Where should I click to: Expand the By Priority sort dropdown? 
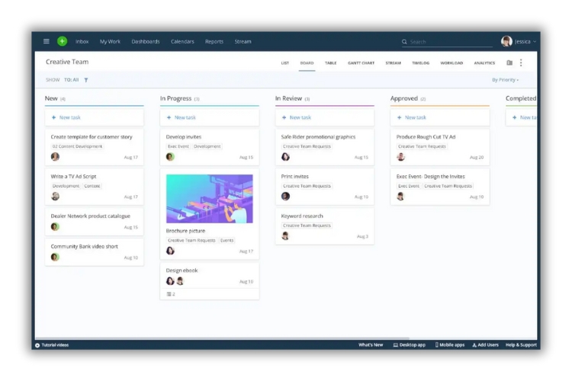click(505, 80)
